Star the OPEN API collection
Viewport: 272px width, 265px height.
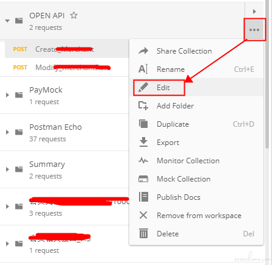[x=74, y=15]
